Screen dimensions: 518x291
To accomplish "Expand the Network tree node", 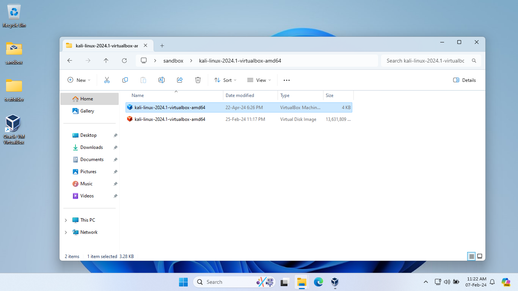I will tap(66, 232).
